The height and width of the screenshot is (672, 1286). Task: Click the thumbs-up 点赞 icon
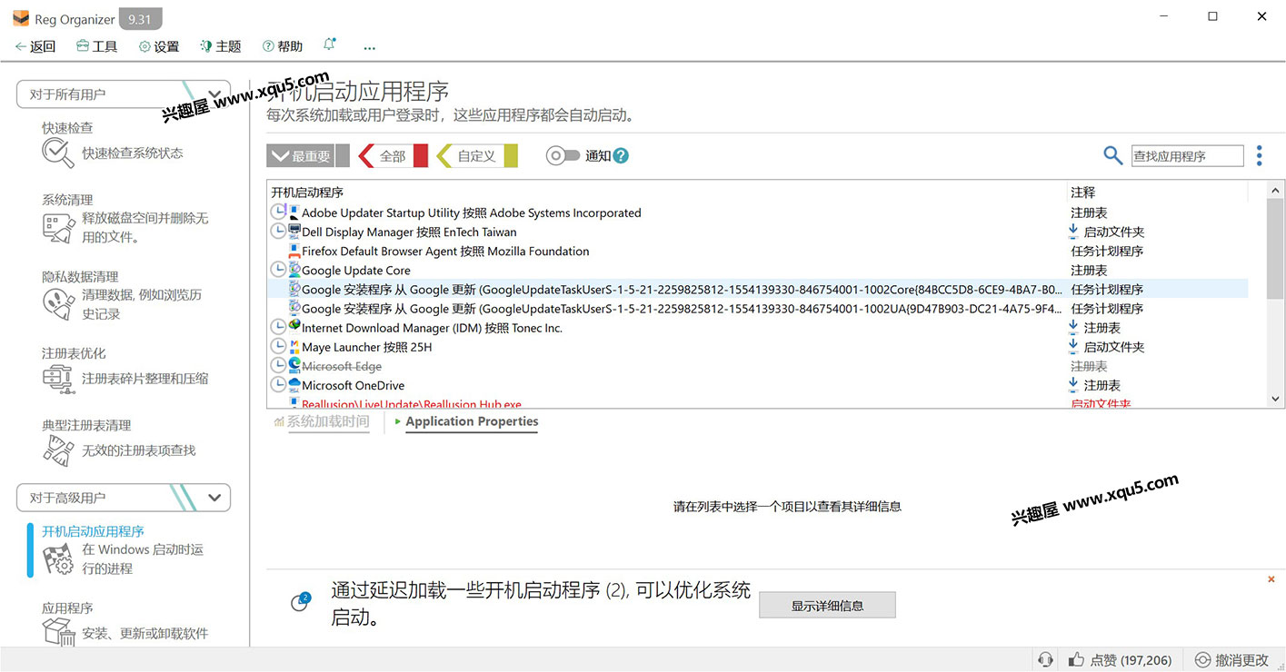point(1076,659)
